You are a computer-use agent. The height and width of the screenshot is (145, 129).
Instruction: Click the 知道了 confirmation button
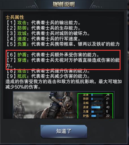[x=64, y=131]
